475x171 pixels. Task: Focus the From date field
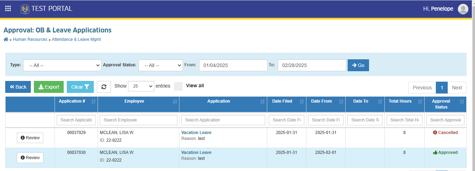233,65
